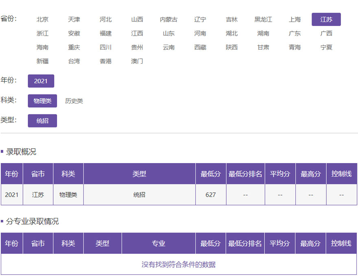Choose 江西 province
Screen dimensions: 358x278
[137, 33]
